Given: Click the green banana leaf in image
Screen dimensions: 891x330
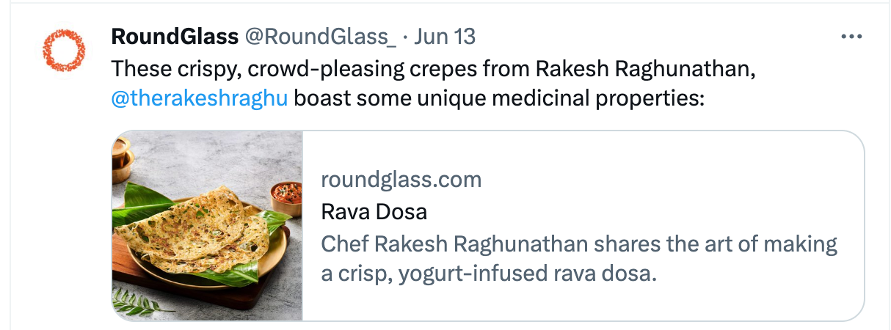Looking at the screenshot, I should click(x=147, y=198).
